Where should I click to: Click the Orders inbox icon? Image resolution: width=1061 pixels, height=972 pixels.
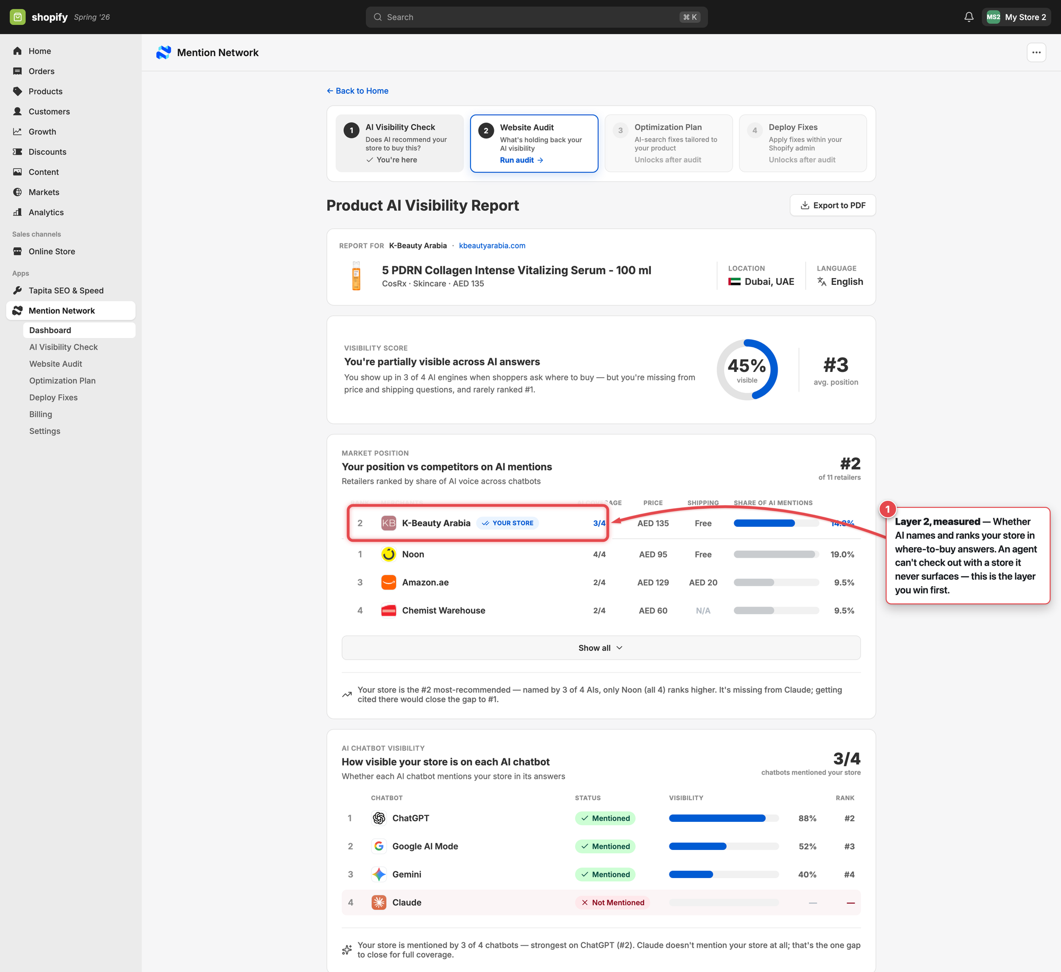18,71
